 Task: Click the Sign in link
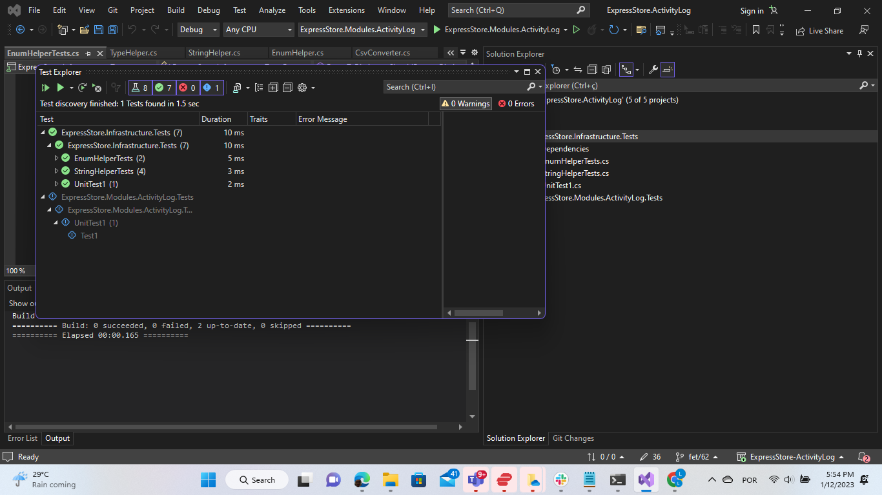tap(751, 10)
